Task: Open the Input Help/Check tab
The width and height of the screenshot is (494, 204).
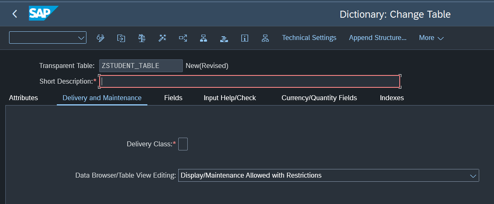Action: click(230, 98)
